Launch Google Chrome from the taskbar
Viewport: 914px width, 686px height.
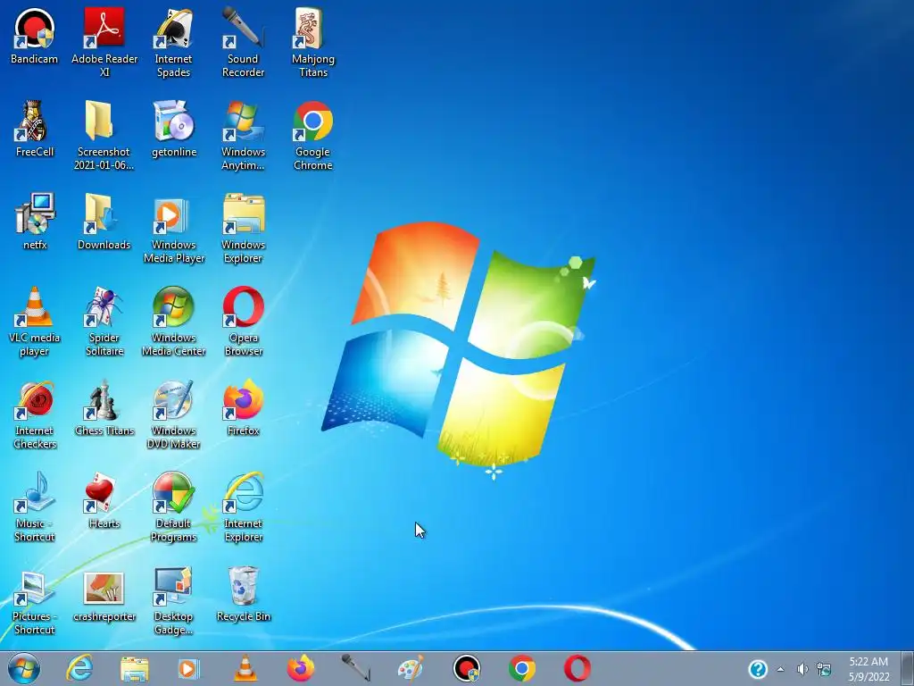pos(522,668)
